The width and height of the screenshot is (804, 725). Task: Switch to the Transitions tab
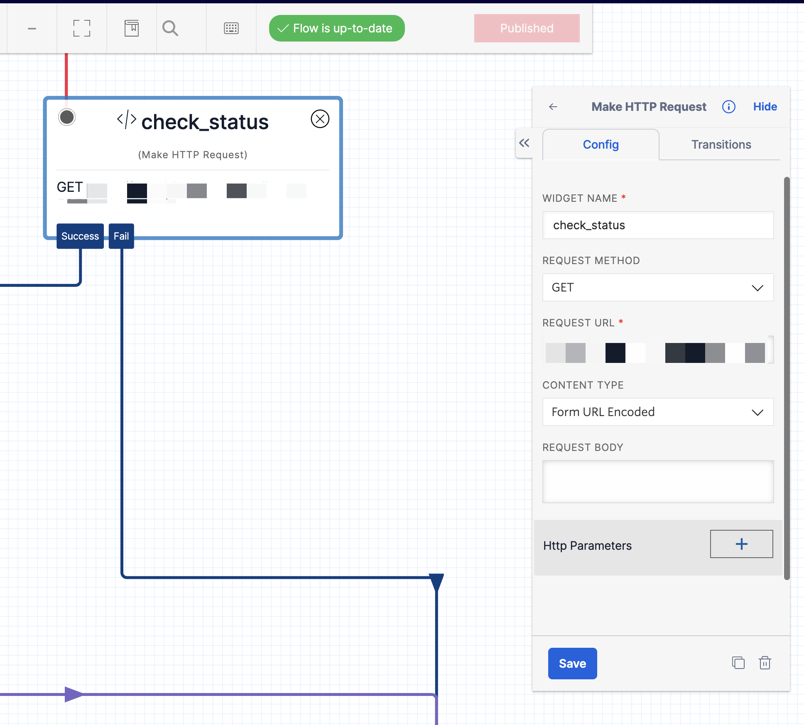721,145
